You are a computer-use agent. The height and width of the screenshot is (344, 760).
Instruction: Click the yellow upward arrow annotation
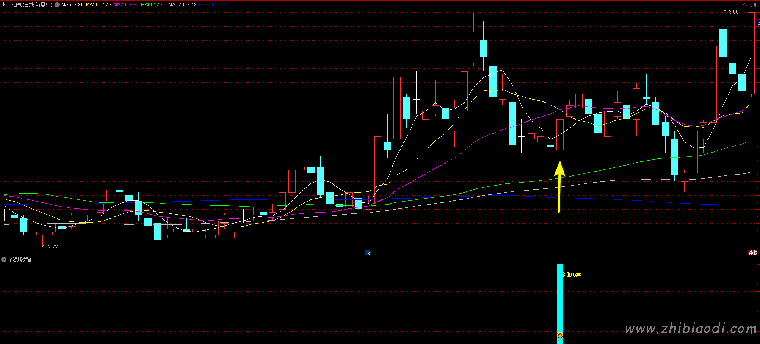559,186
